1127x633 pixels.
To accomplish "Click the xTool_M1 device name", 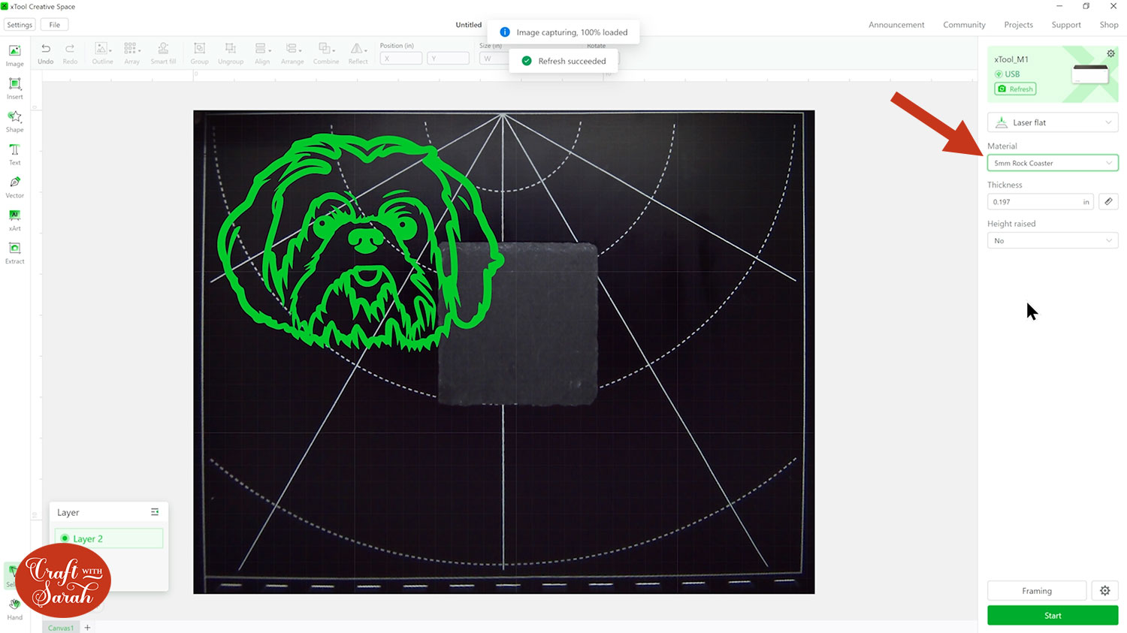I will click(x=1011, y=59).
